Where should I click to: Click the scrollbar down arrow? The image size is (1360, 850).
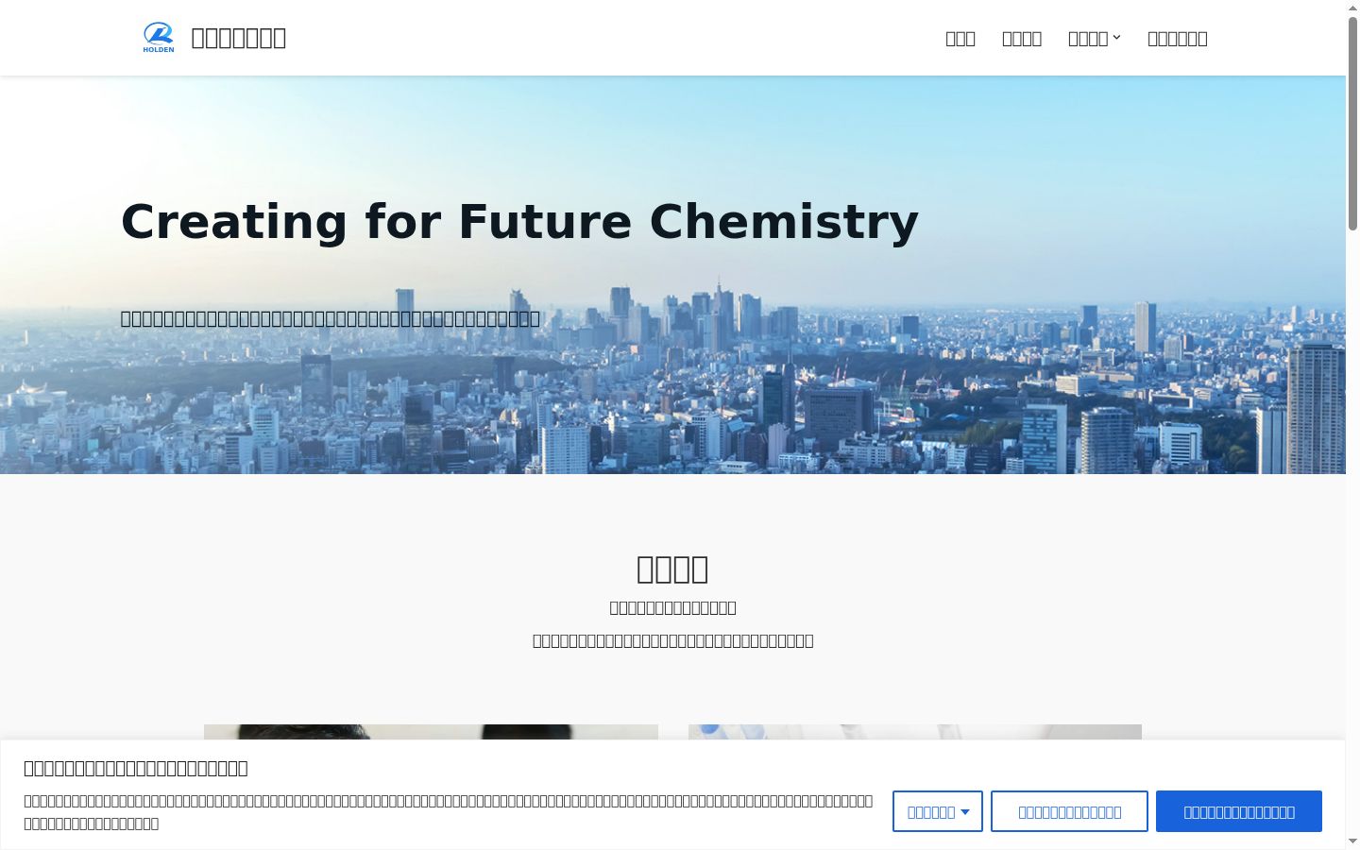(1352, 841)
